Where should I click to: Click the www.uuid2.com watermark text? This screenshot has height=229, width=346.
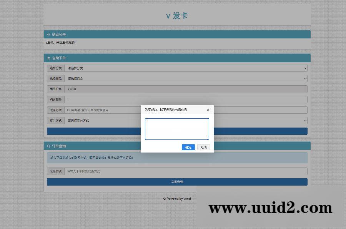point(270,207)
